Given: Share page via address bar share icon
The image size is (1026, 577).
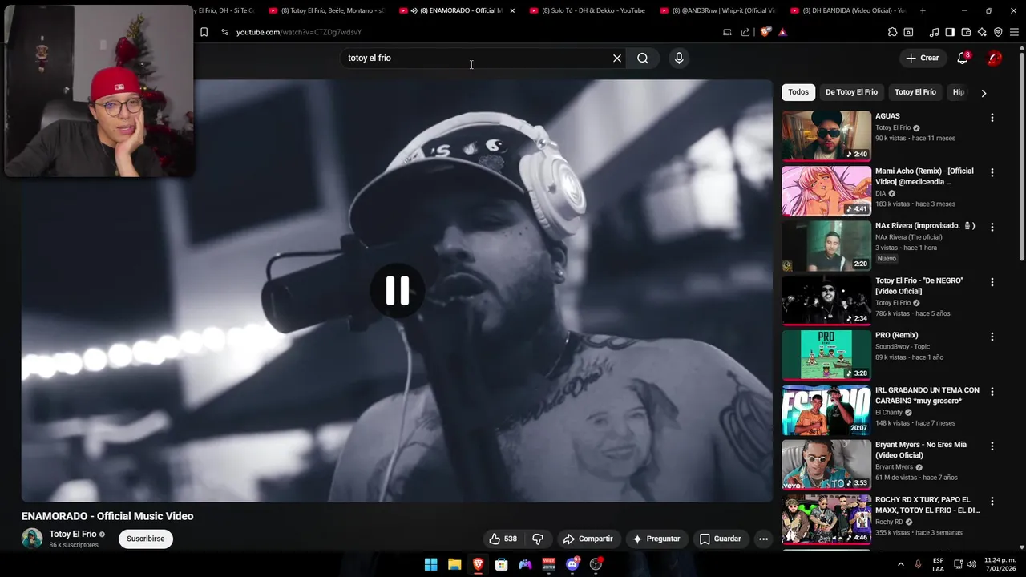Looking at the screenshot, I should click(745, 32).
